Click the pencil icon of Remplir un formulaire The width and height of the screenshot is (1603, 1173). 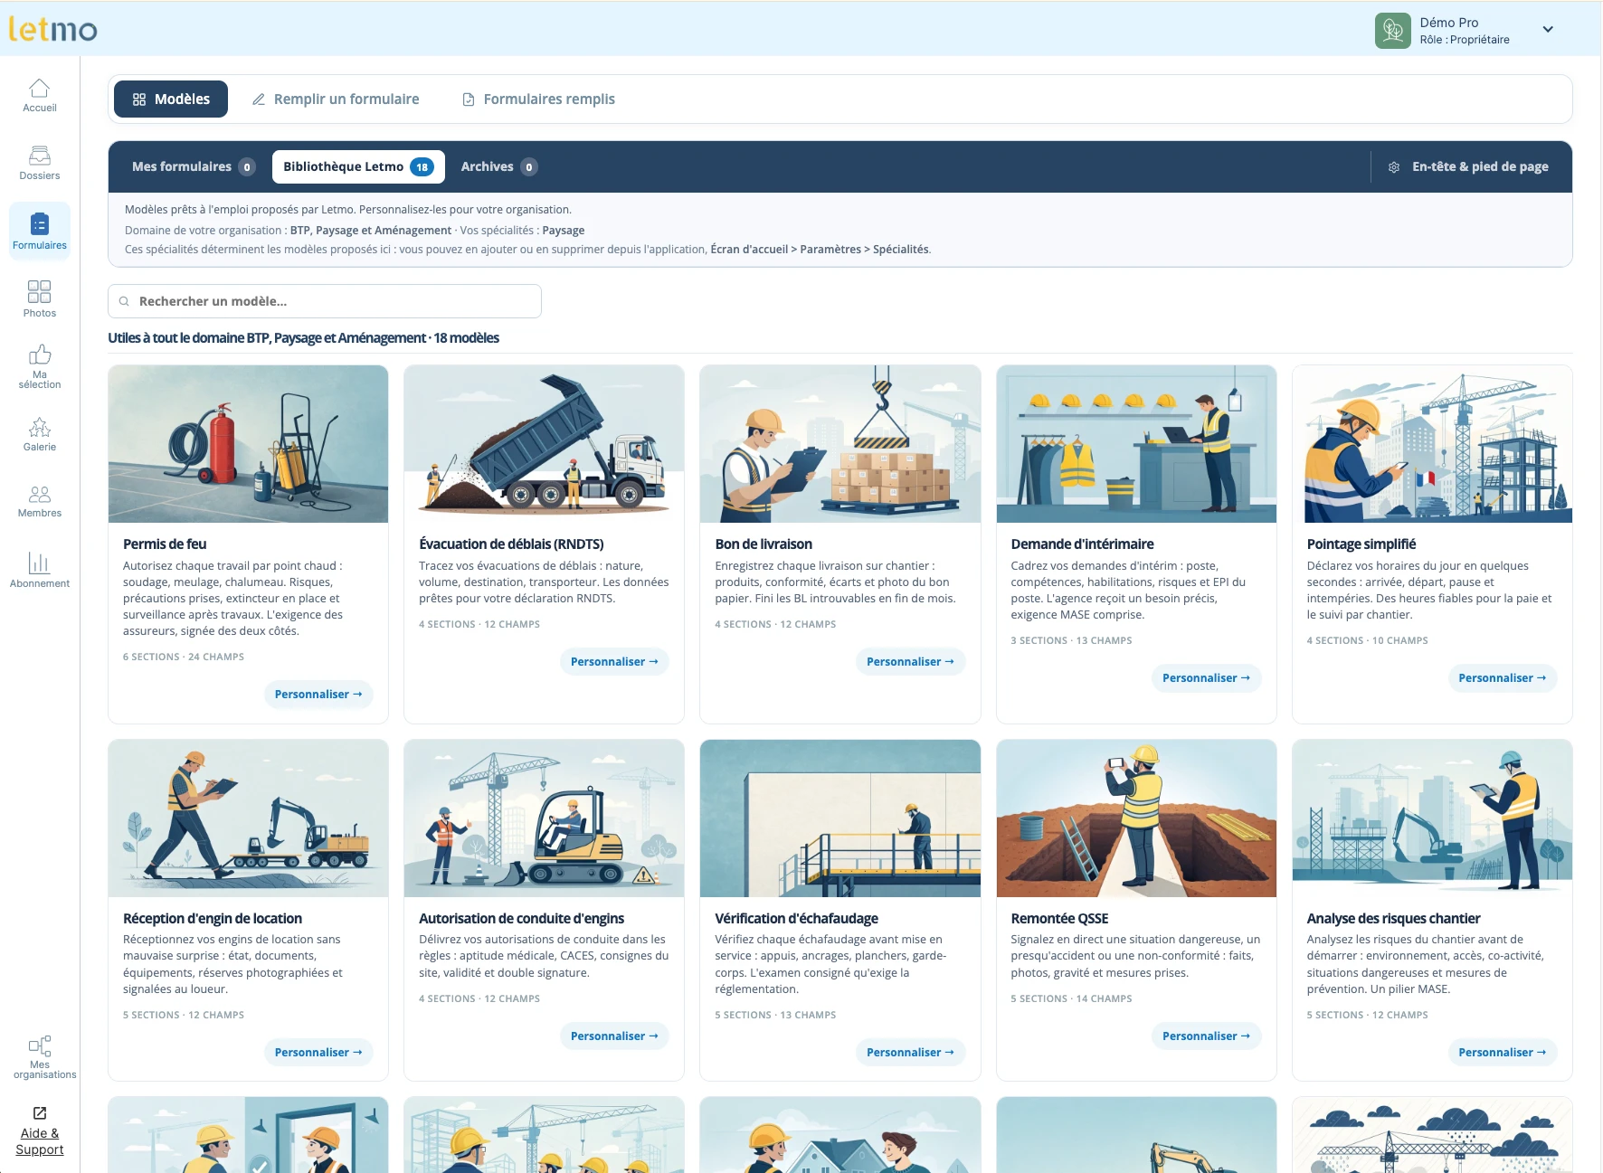259,99
